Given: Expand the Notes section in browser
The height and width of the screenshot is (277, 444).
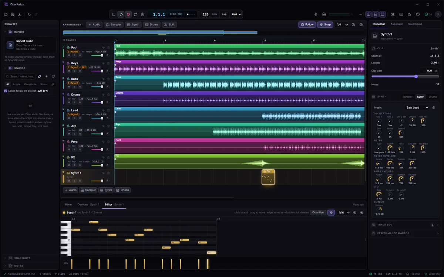Looking at the screenshot, I should tap(30, 266).
